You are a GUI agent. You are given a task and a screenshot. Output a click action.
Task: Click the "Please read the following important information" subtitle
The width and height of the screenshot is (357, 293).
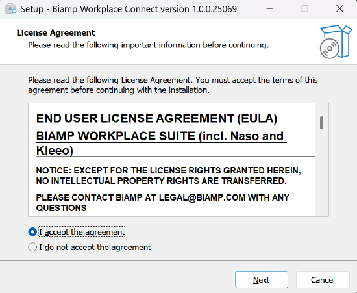click(x=148, y=45)
